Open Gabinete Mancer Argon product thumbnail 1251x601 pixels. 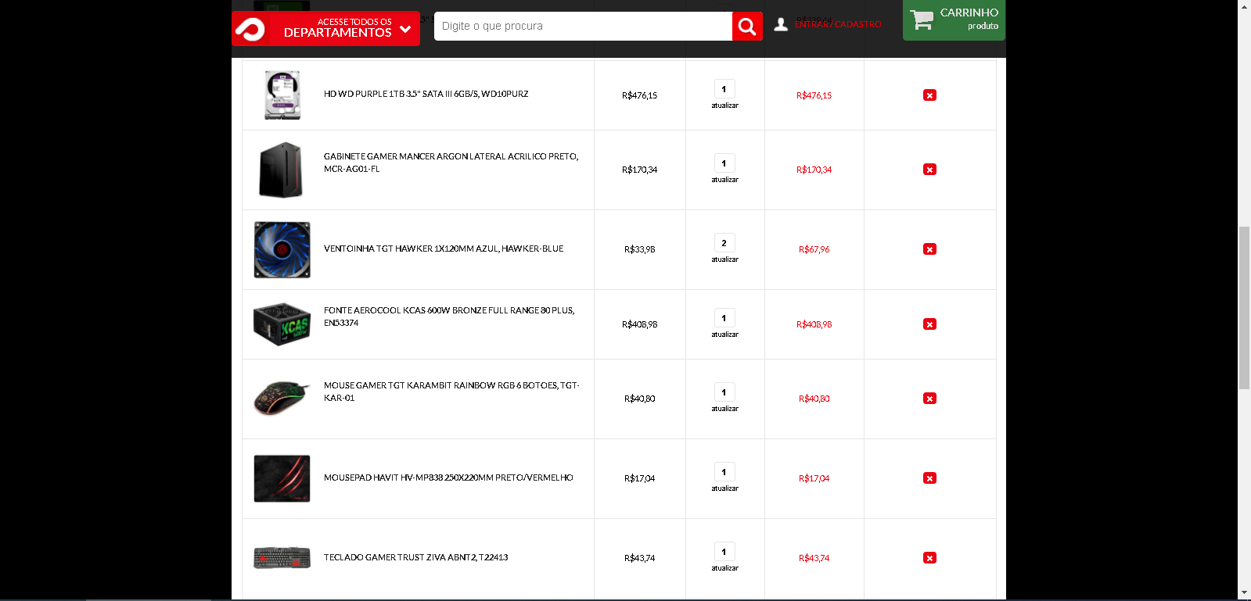point(281,170)
